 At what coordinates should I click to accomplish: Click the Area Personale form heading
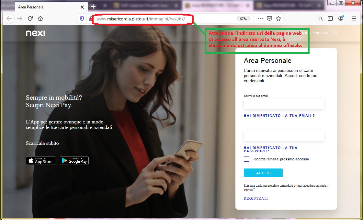267,61
